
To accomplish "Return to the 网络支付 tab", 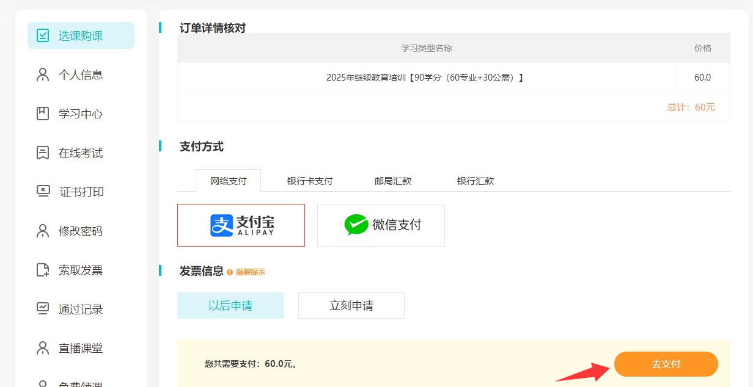I will 228,181.
